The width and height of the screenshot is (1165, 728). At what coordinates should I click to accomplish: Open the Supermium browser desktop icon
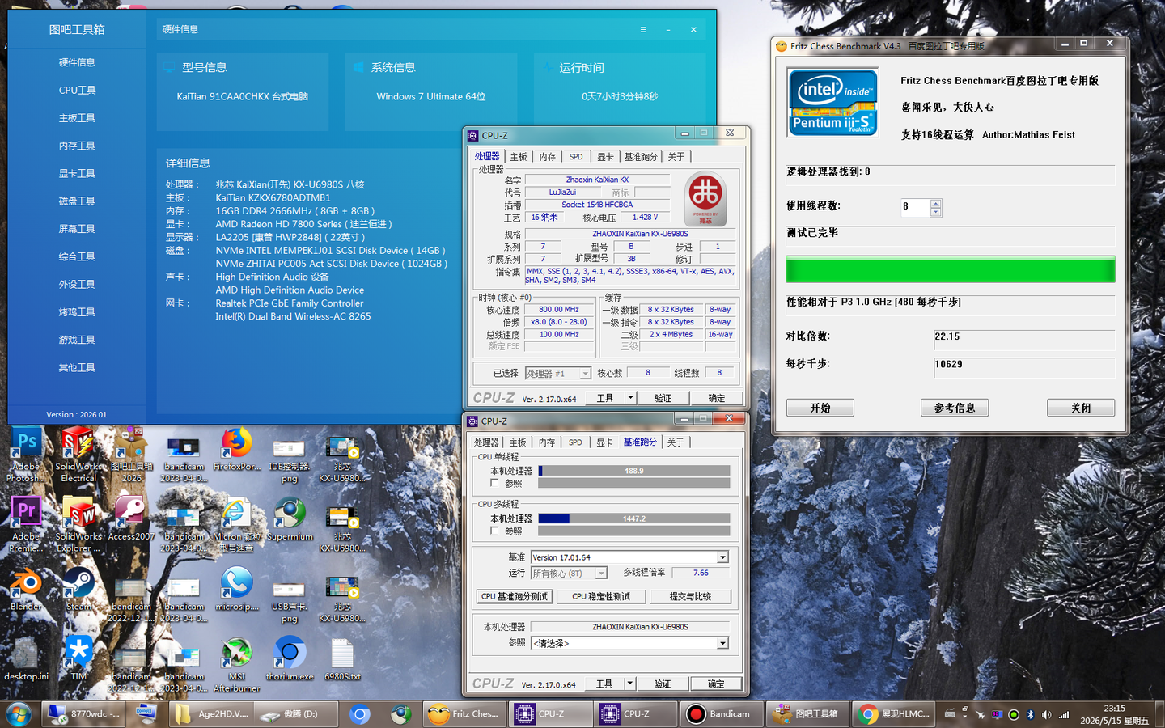point(290,518)
